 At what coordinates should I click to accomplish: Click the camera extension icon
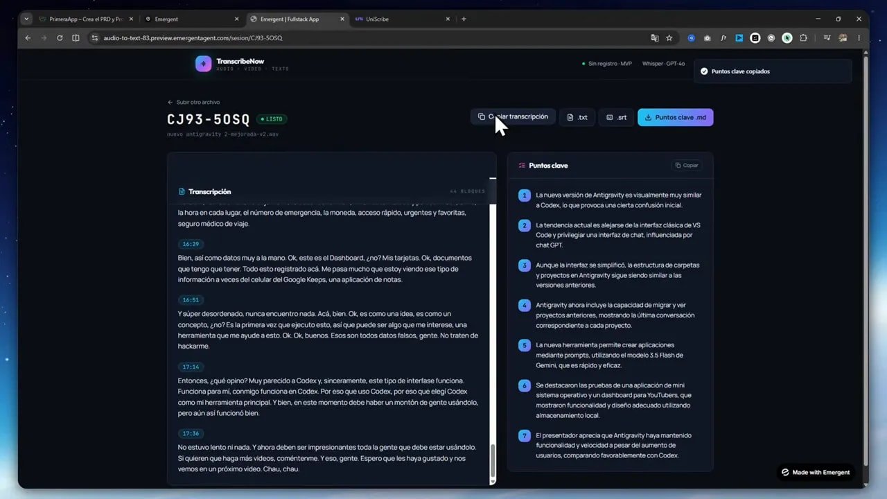[x=707, y=38]
